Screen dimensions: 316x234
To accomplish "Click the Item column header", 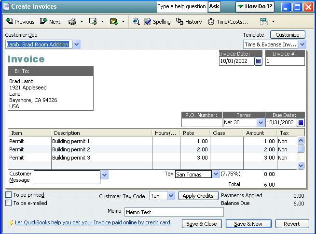I will click(29, 133).
